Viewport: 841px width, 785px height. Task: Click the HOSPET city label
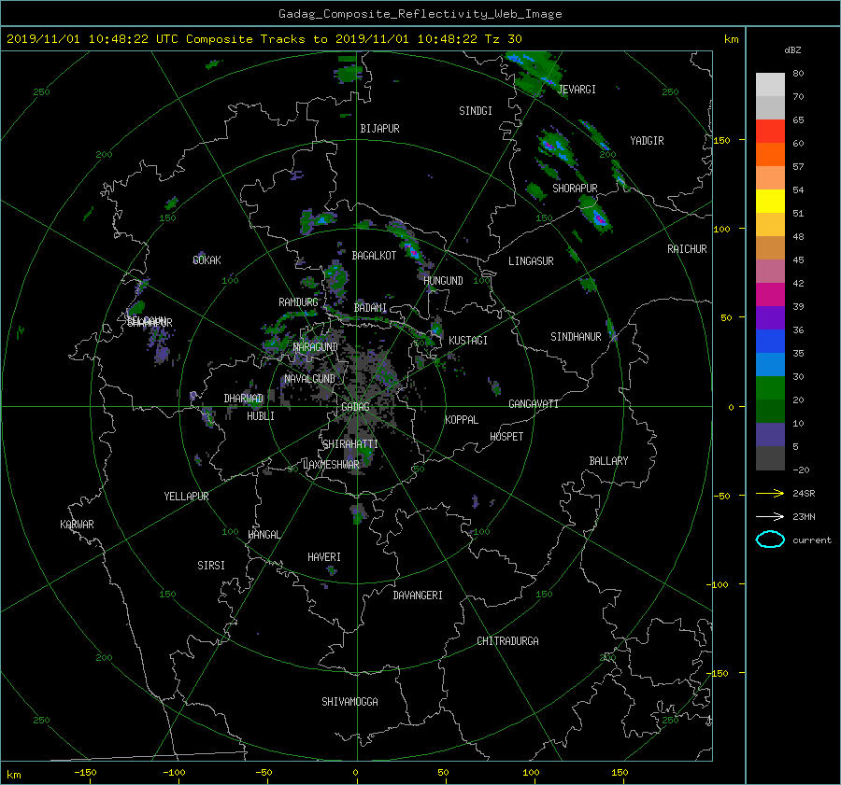coord(506,437)
